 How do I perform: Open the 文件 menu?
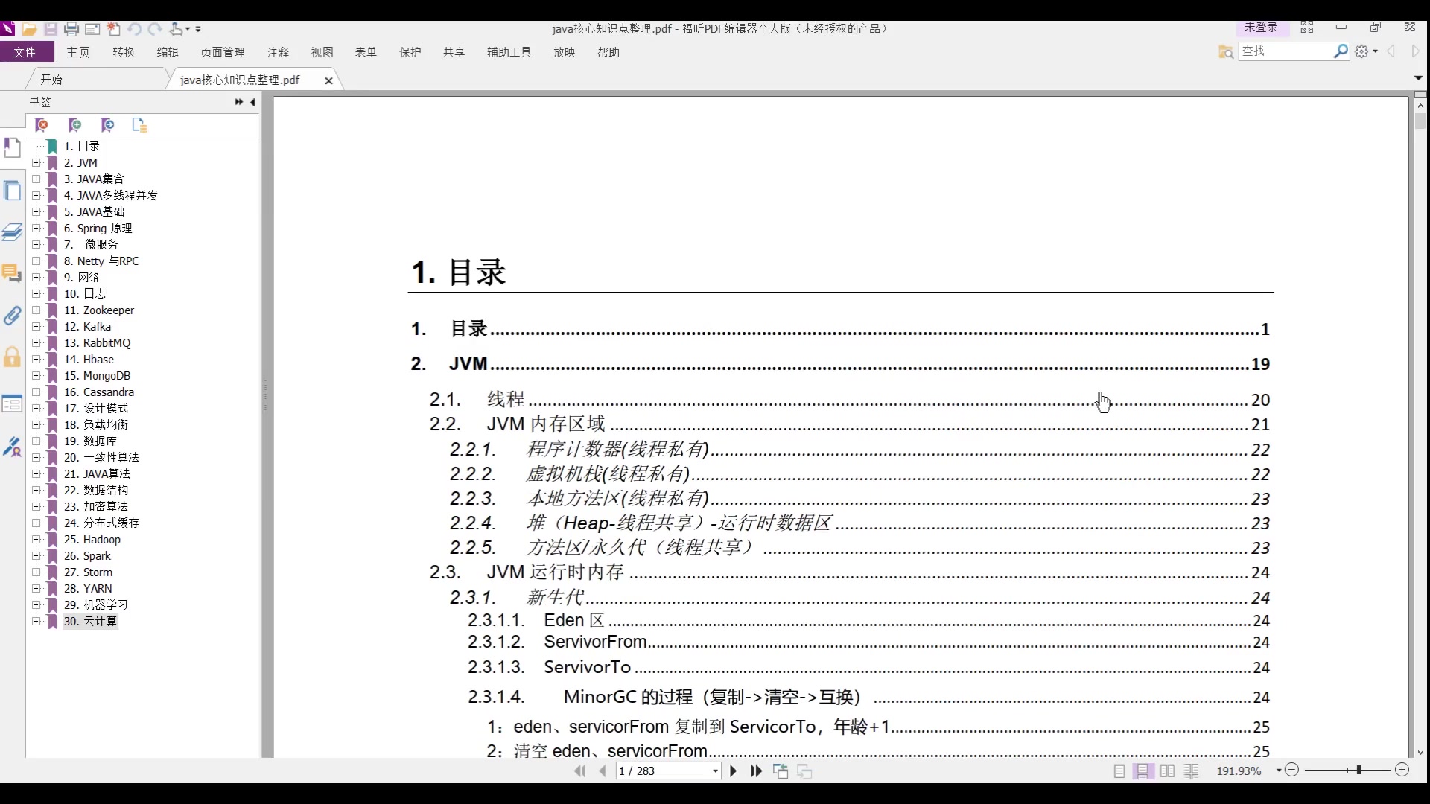(27, 52)
